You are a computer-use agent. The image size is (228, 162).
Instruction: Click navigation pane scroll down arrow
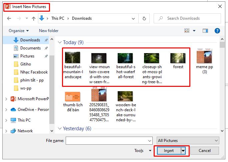[52, 131]
